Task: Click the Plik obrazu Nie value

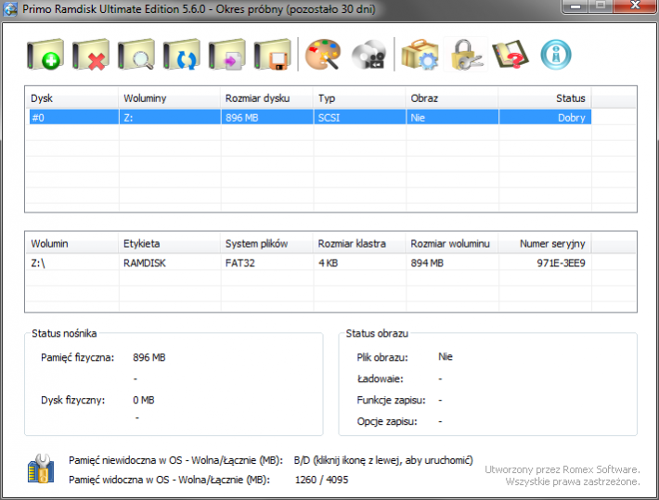Action: 446,357
